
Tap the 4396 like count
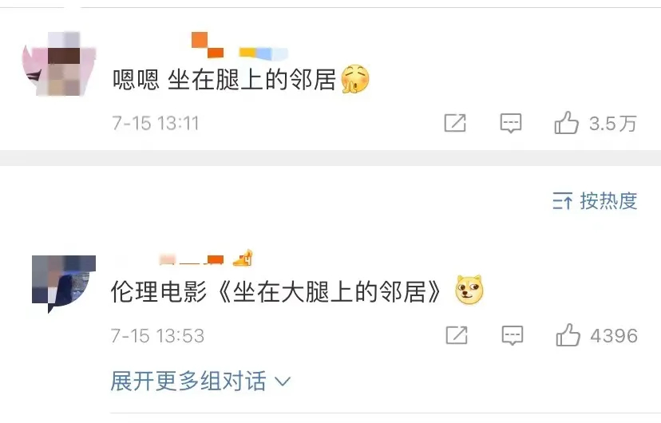pyautogui.click(x=614, y=336)
